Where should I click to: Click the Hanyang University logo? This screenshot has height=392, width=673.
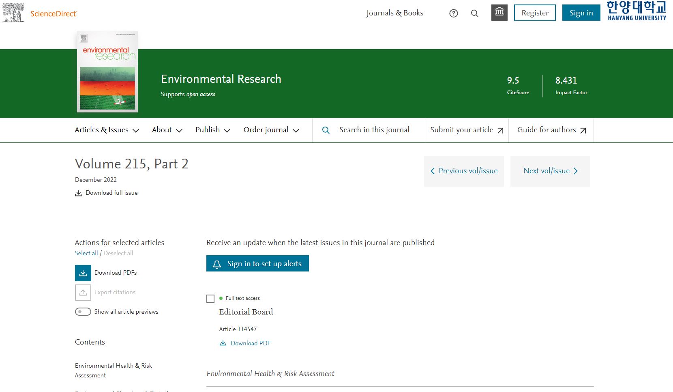(636, 11)
